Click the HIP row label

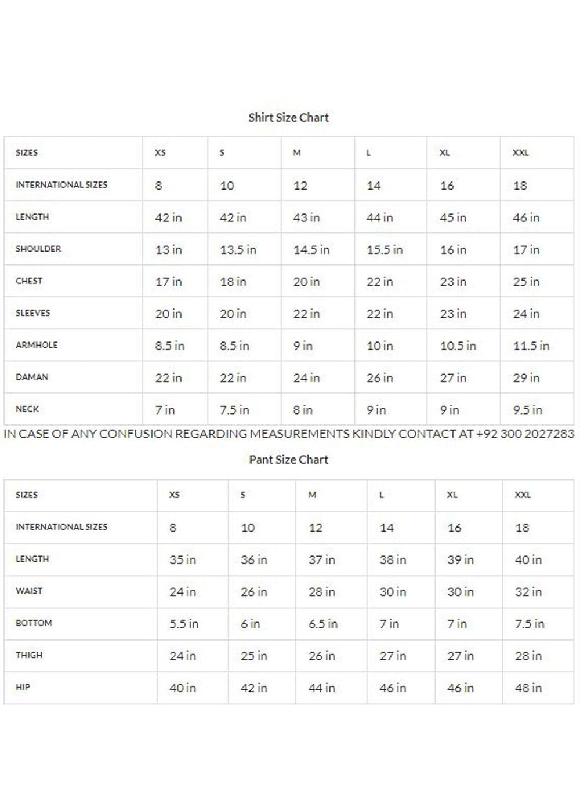coord(23,687)
